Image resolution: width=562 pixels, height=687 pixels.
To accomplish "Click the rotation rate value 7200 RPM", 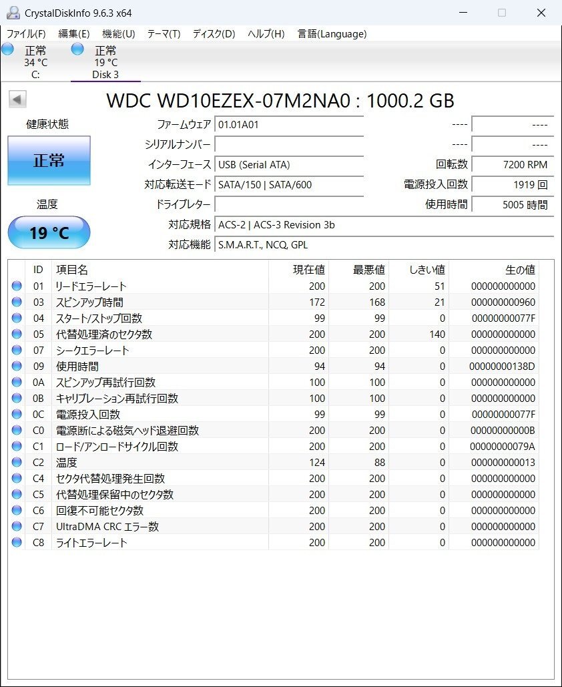I will [513, 165].
